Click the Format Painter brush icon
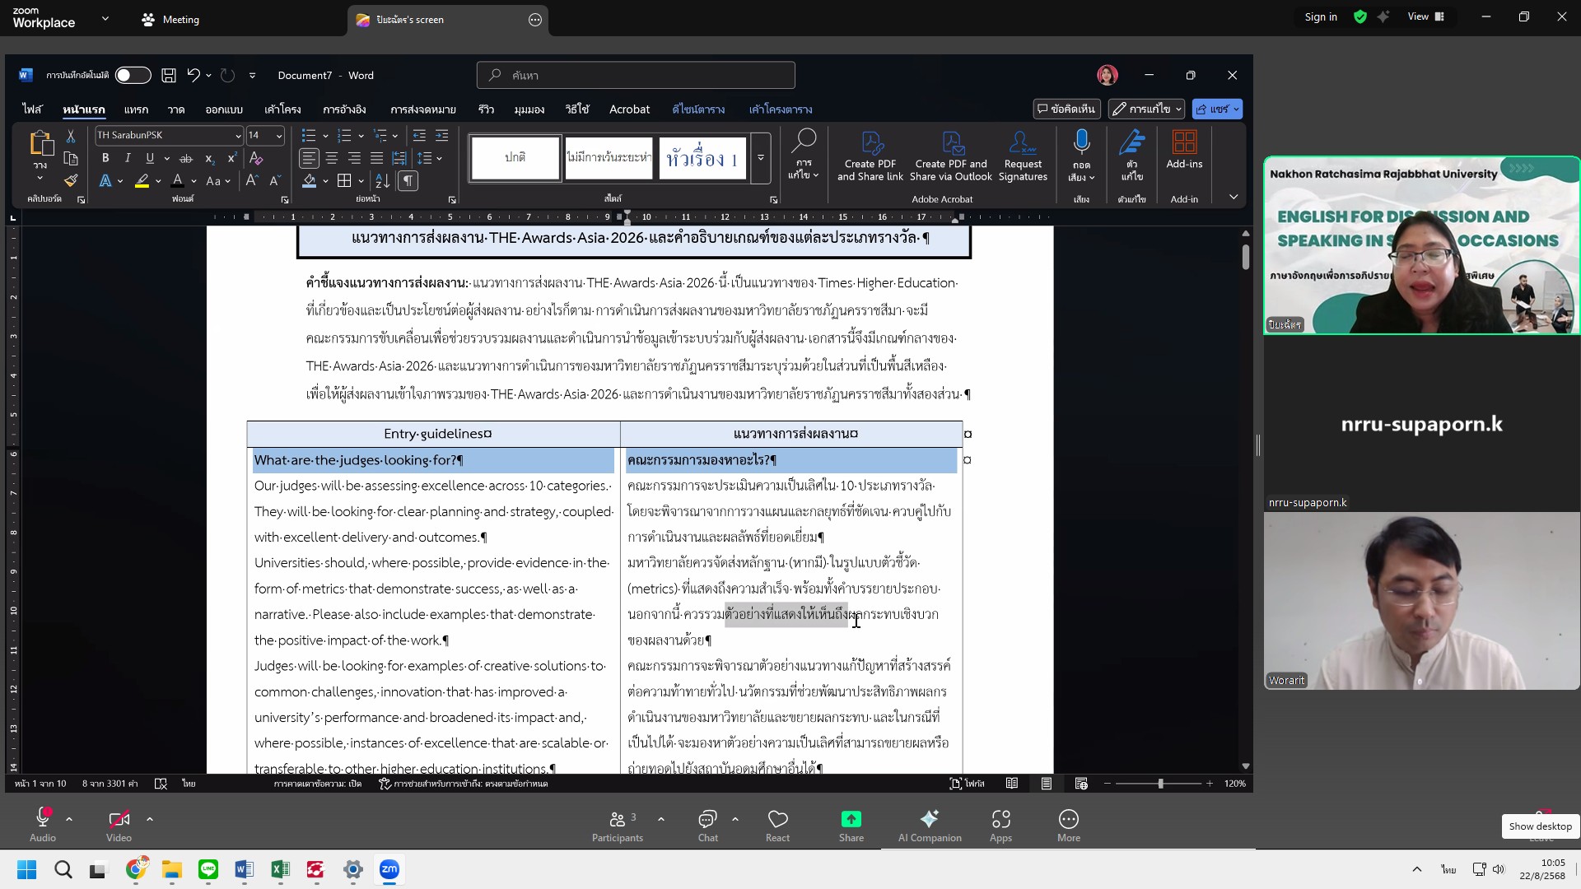This screenshot has width=1581, height=889. 71,180
